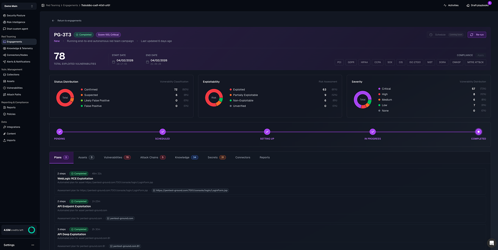Click the Re-run button
The width and height of the screenshot is (498, 250).
pos(477,35)
